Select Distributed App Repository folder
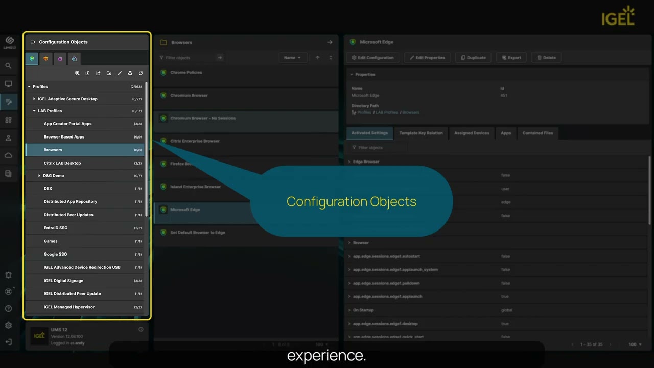Screen dimensions: 654x368 coord(85,202)
